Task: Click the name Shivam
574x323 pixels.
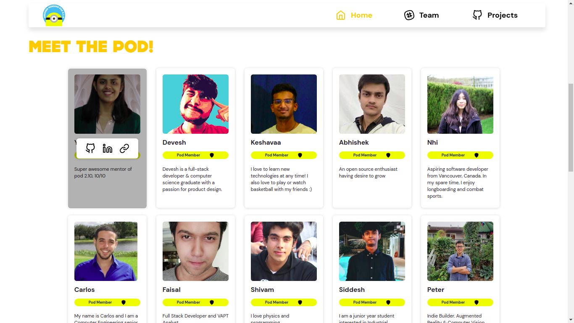Action: click(x=262, y=290)
